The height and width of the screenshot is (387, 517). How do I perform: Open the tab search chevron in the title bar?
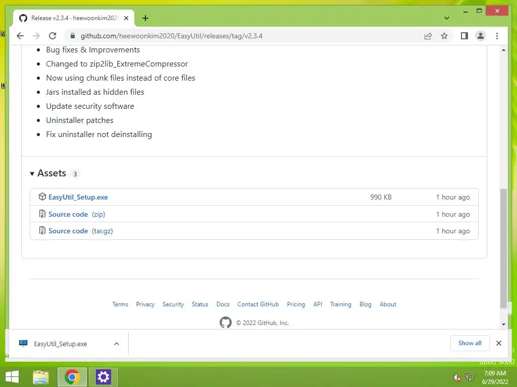(446, 18)
